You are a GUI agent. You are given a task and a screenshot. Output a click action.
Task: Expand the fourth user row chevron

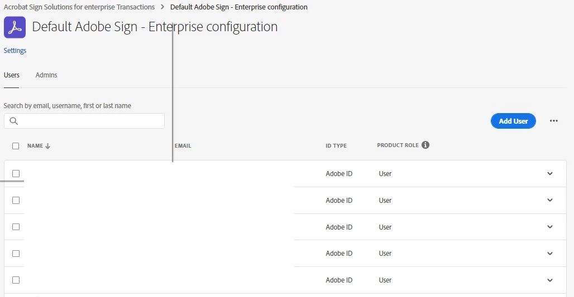click(550, 254)
